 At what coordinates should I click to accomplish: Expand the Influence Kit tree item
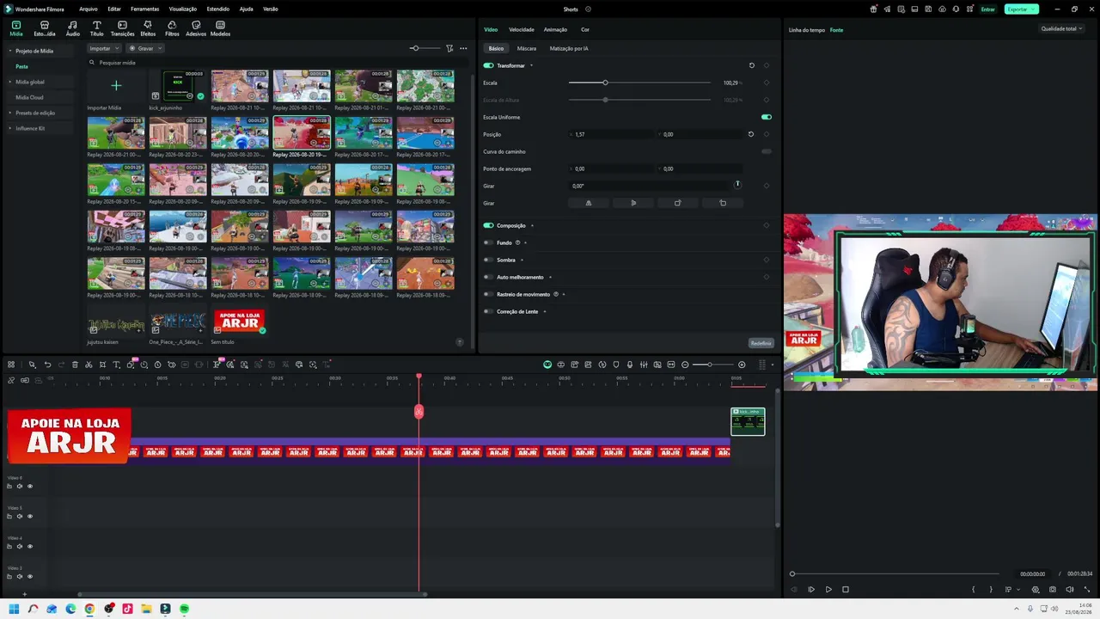click(9, 128)
